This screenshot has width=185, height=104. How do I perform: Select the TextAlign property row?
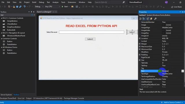coord(162,74)
